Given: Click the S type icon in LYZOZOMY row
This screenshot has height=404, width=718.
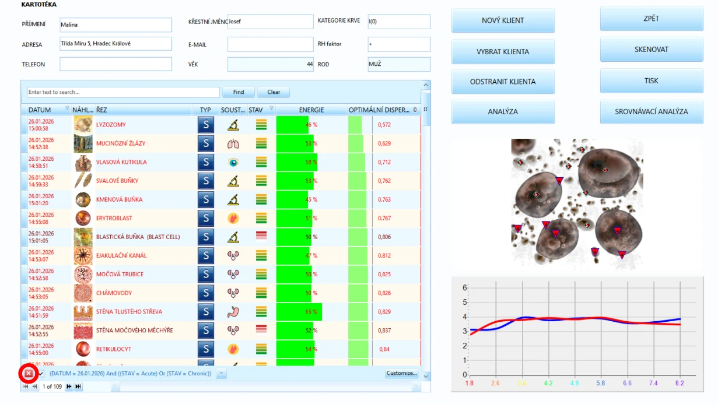Looking at the screenshot, I should click(x=206, y=125).
